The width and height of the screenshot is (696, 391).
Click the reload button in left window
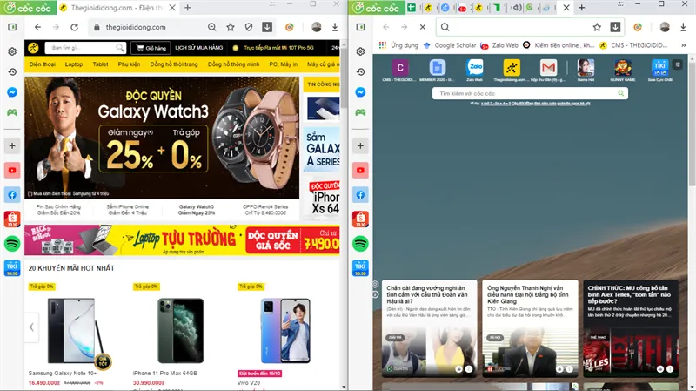[x=76, y=27]
